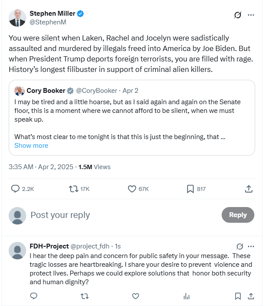
Task: Share Stephen Miller's post
Action: pos(249,189)
